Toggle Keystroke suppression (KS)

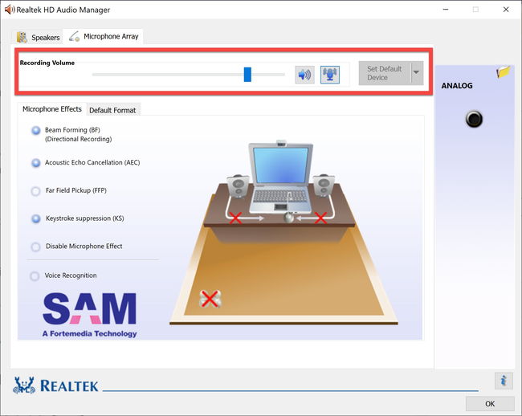pos(36,219)
